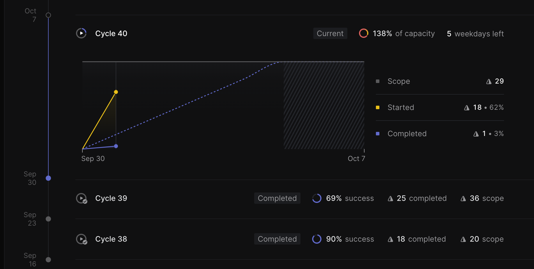The width and height of the screenshot is (534, 269).
Task: Click the yellow Started legend square
Action: pyautogui.click(x=378, y=107)
